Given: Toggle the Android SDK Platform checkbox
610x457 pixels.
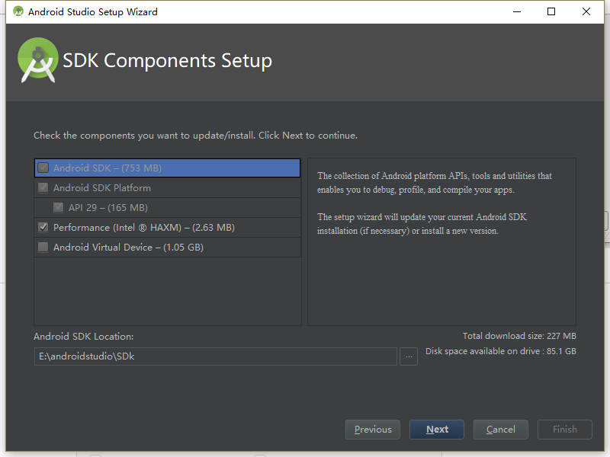Looking at the screenshot, I should [x=43, y=187].
